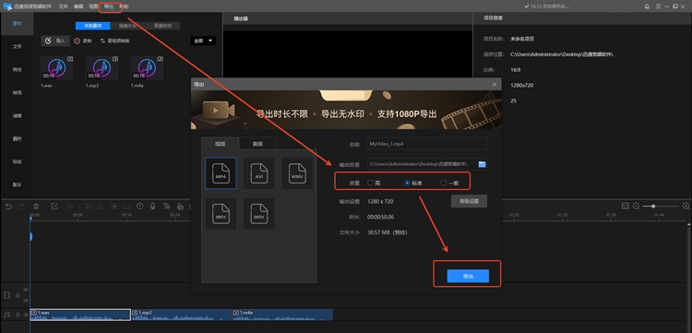The height and width of the screenshot is (333, 692).
Task: Toggle visibility eye on the audio track
Action: coord(26,315)
